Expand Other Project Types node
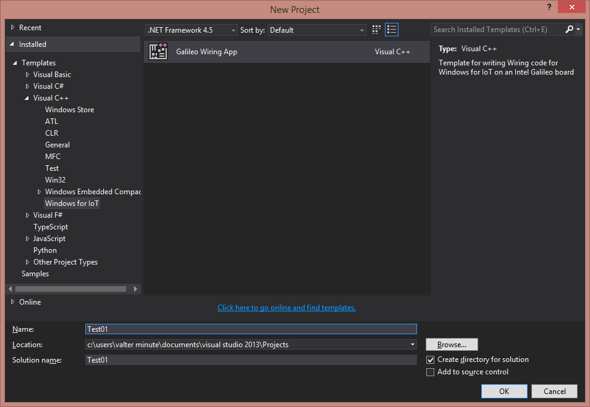Screen dimensions: 590x407 point(27,262)
